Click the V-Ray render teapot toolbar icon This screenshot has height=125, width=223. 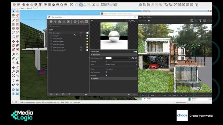pos(77,5)
